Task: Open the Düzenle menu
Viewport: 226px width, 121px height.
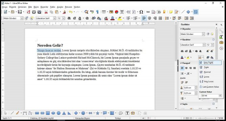Action: point(13,7)
